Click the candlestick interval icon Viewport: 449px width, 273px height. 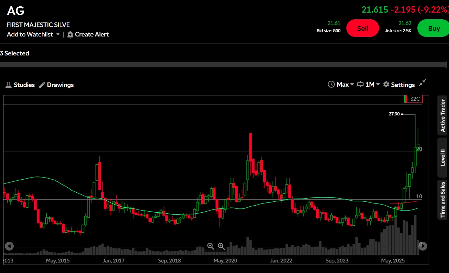(360, 85)
